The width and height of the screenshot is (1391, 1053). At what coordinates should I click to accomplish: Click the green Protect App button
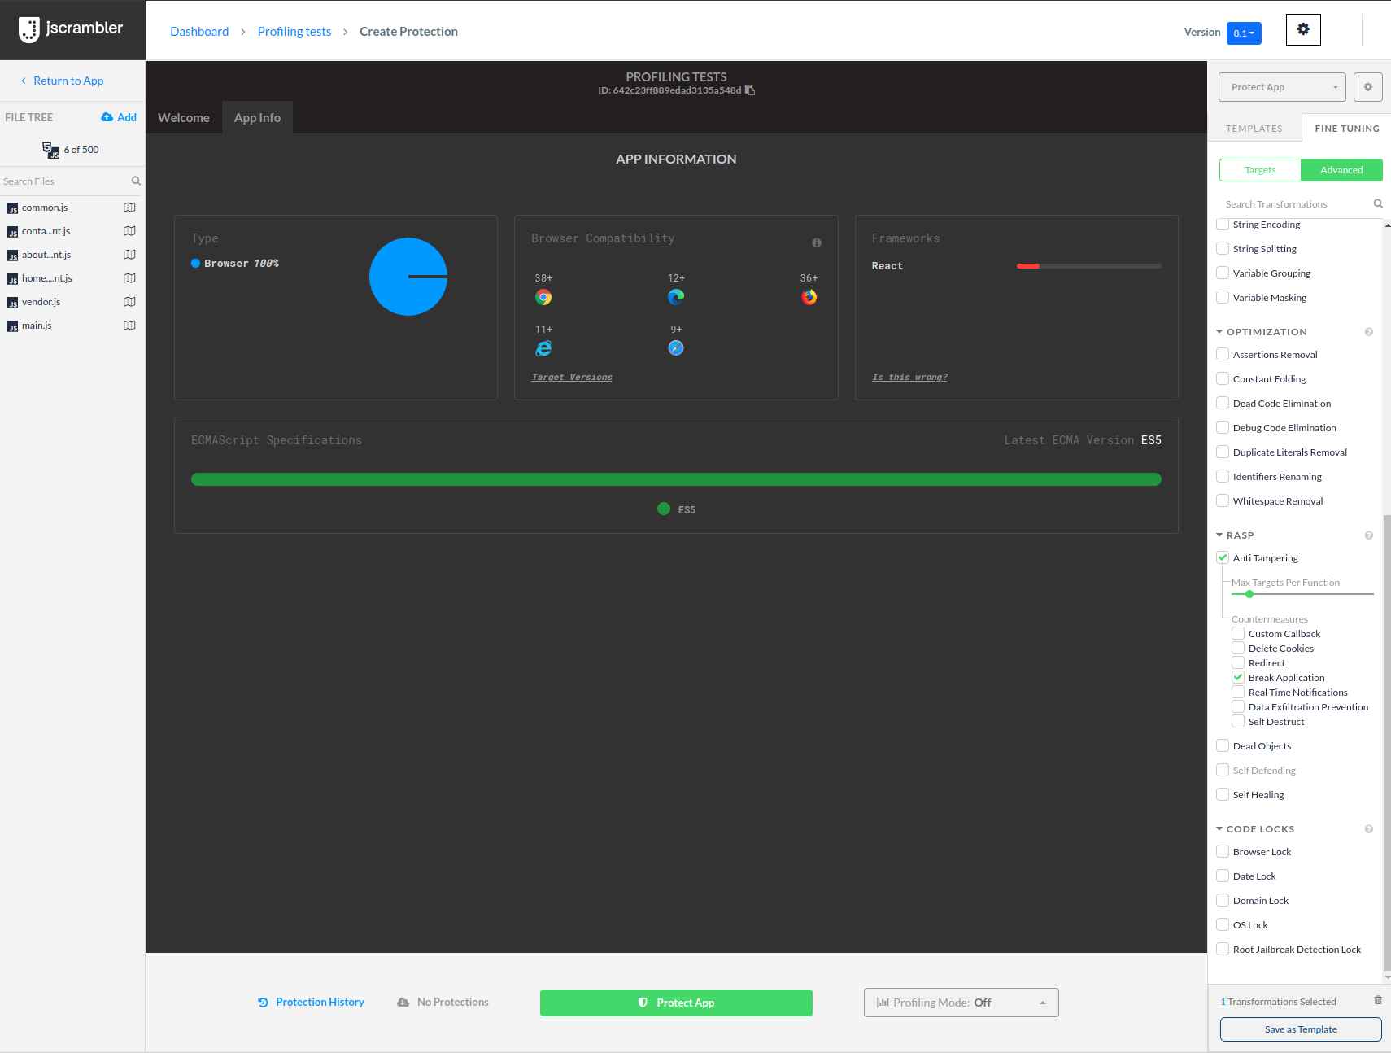(675, 1003)
